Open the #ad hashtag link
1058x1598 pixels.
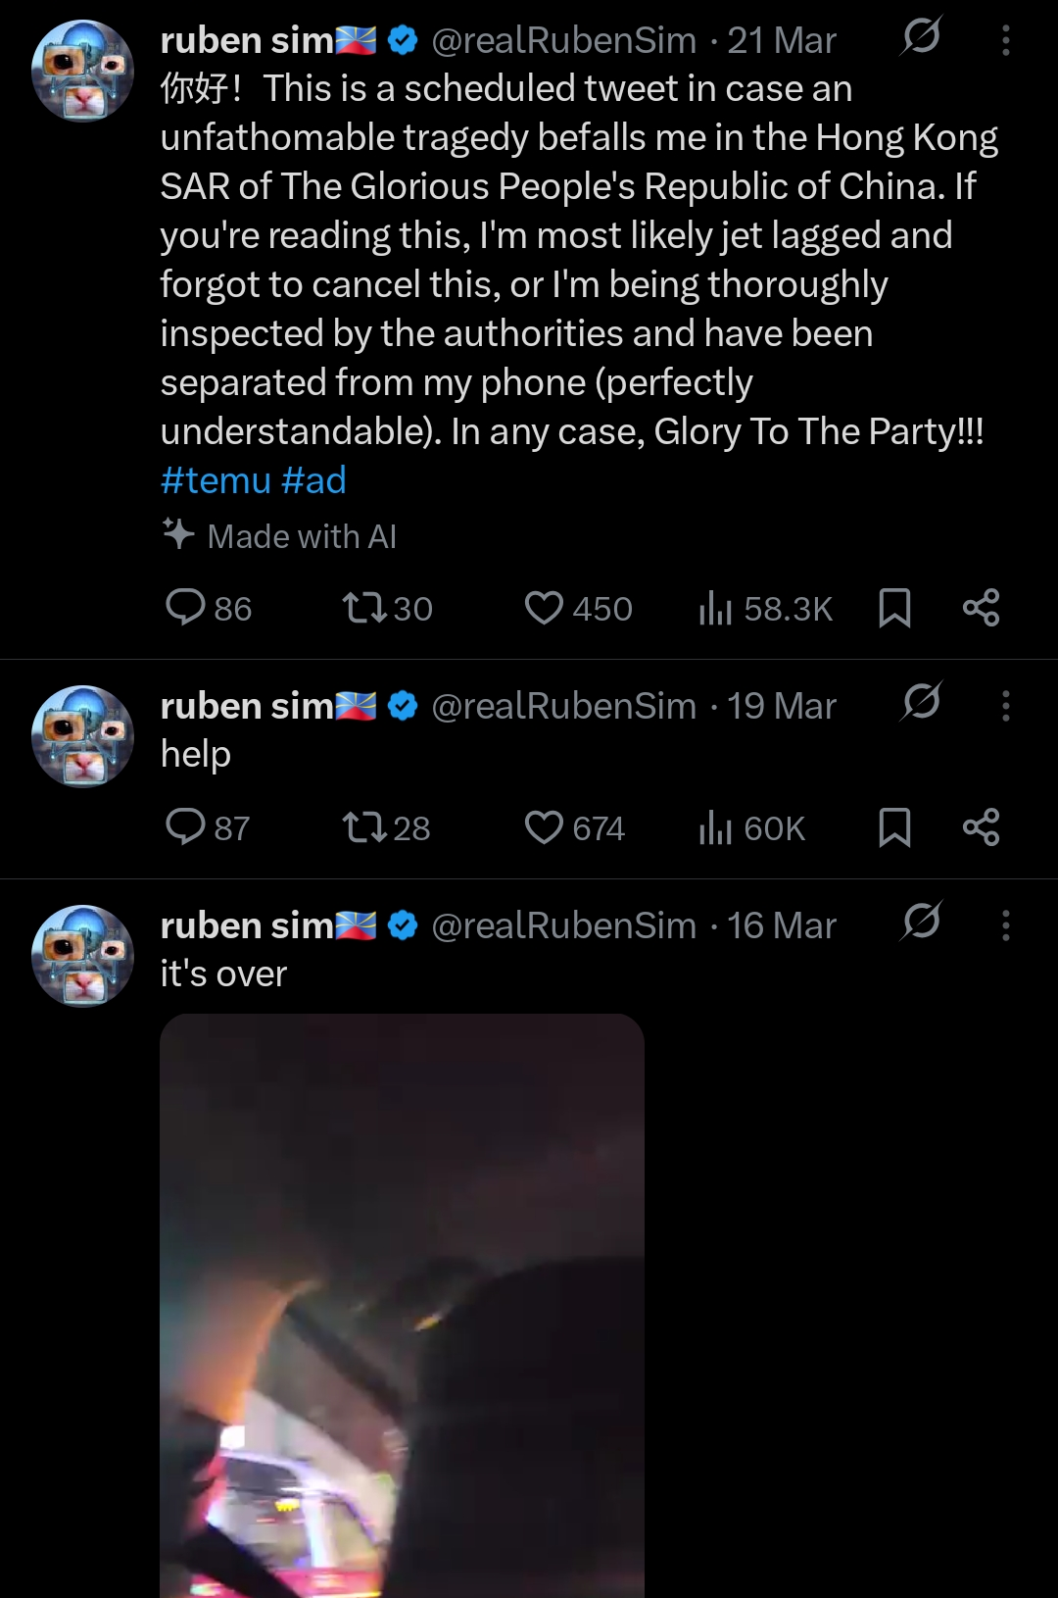(313, 480)
